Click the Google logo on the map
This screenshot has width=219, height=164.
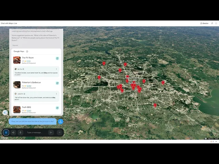[4, 138]
